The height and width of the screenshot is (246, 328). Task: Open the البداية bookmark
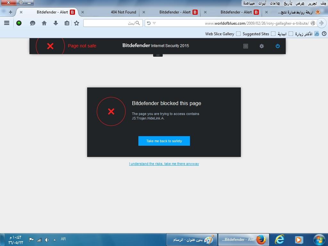[285, 34]
